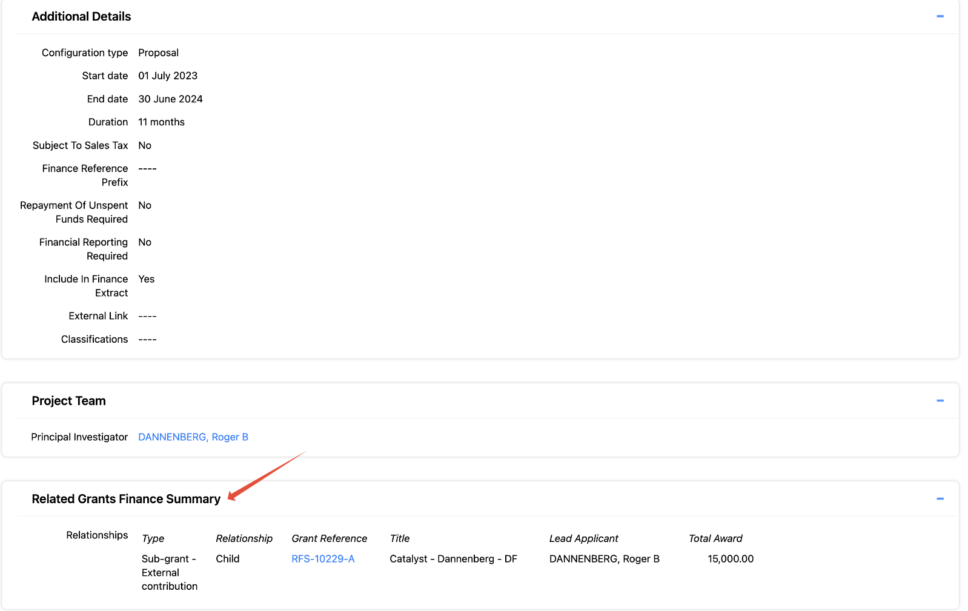Image resolution: width=968 pixels, height=611 pixels.
Task: Collapse the Additional Details section
Action: [x=940, y=16]
